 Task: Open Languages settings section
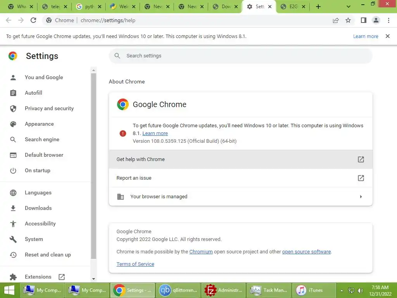pos(38,192)
